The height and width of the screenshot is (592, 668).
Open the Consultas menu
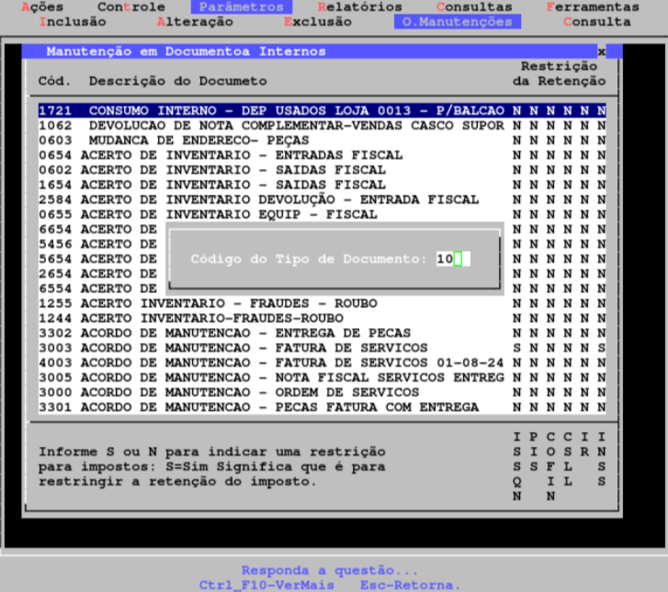474,7
